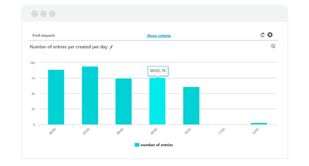309x166 pixels.
Task: Click the second gray window control dot
Action: click(x=43, y=14)
